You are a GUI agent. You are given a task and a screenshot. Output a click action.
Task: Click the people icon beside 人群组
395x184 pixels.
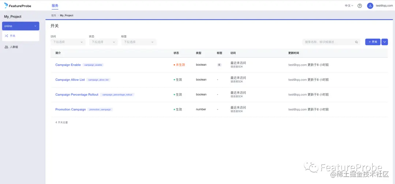[x=6, y=47]
